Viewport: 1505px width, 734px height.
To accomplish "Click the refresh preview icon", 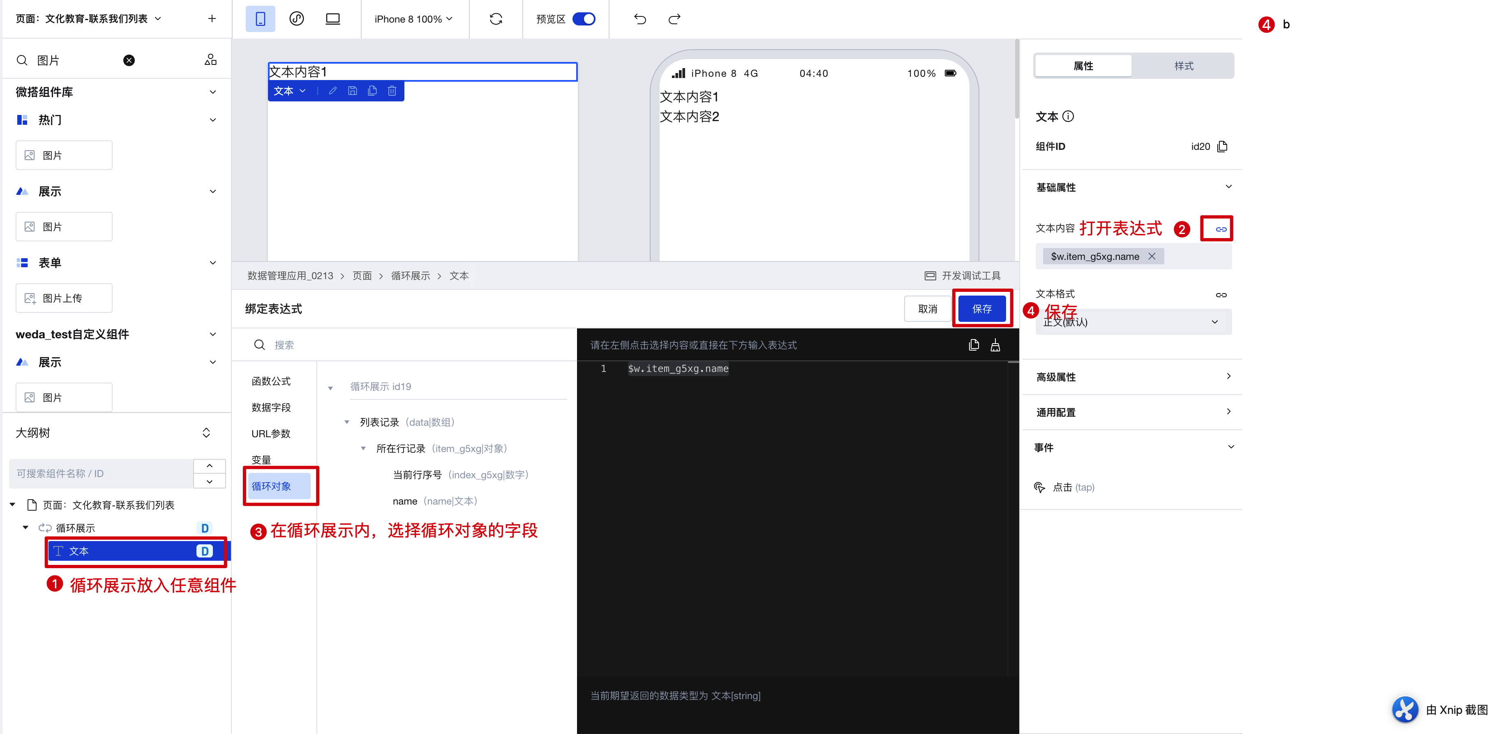I will point(496,19).
